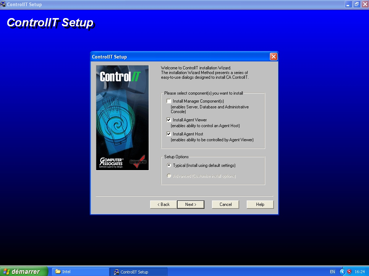Check the Install Manager Component(s) checkbox
The image size is (369, 276).
[169, 101]
